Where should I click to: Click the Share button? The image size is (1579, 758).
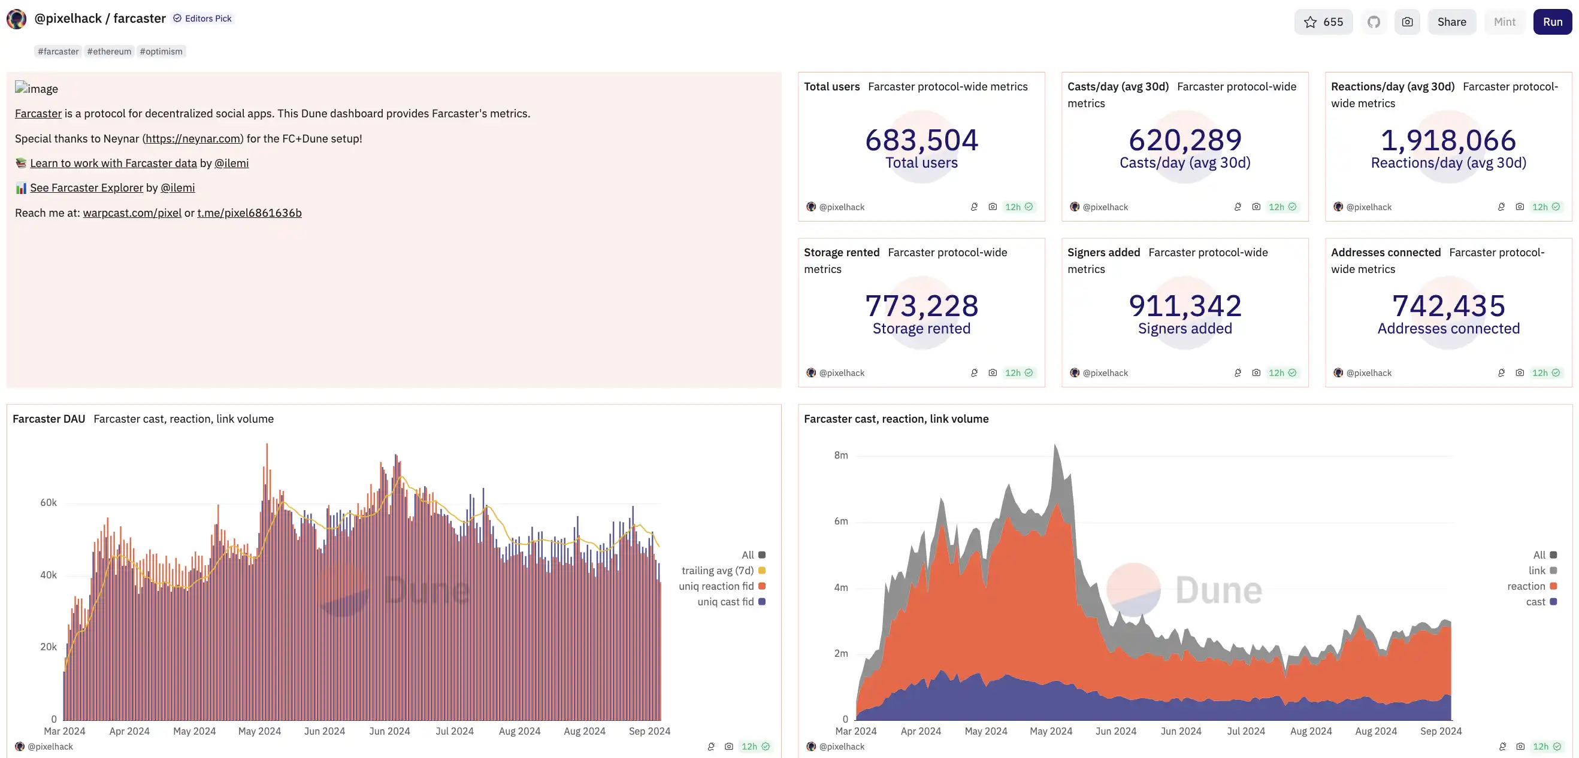(x=1451, y=22)
